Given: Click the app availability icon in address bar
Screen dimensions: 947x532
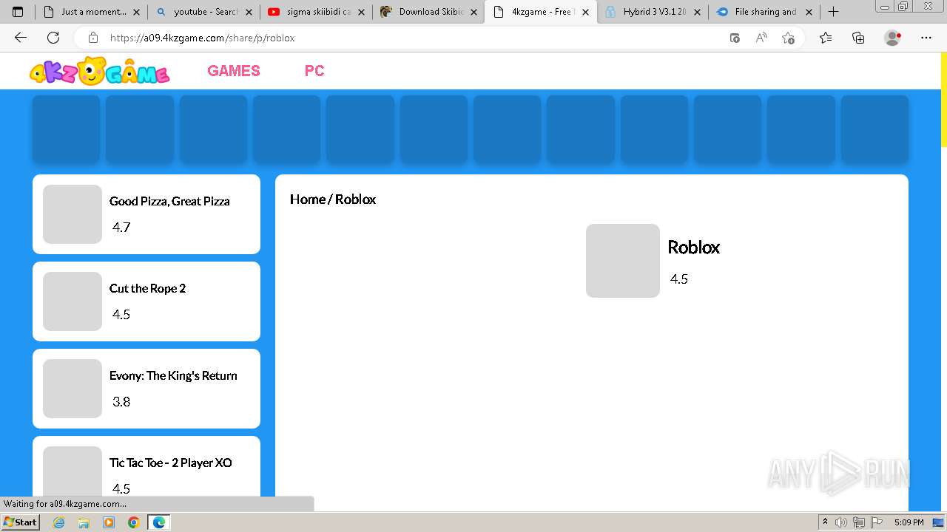Looking at the screenshot, I should [x=735, y=38].
